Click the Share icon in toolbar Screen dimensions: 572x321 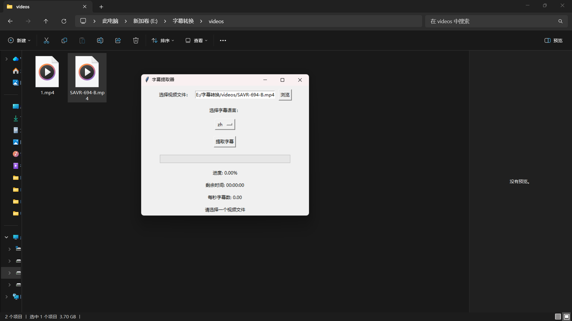118,40
